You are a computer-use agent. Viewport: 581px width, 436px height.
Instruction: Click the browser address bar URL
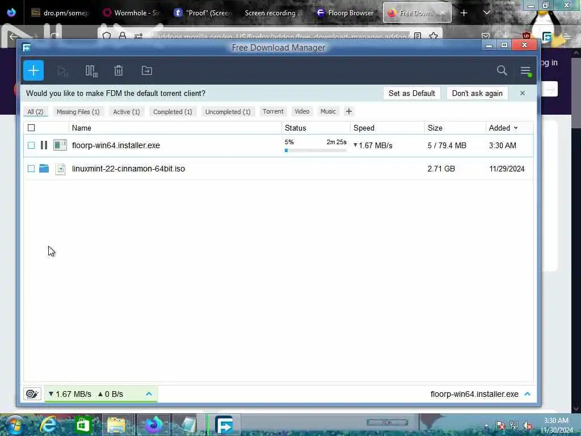(280, 36)
